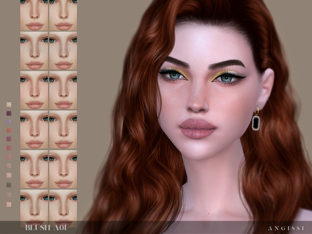Select the dark purple blush swatch
The height and width of the screenshot is (234, 312).
9,113
